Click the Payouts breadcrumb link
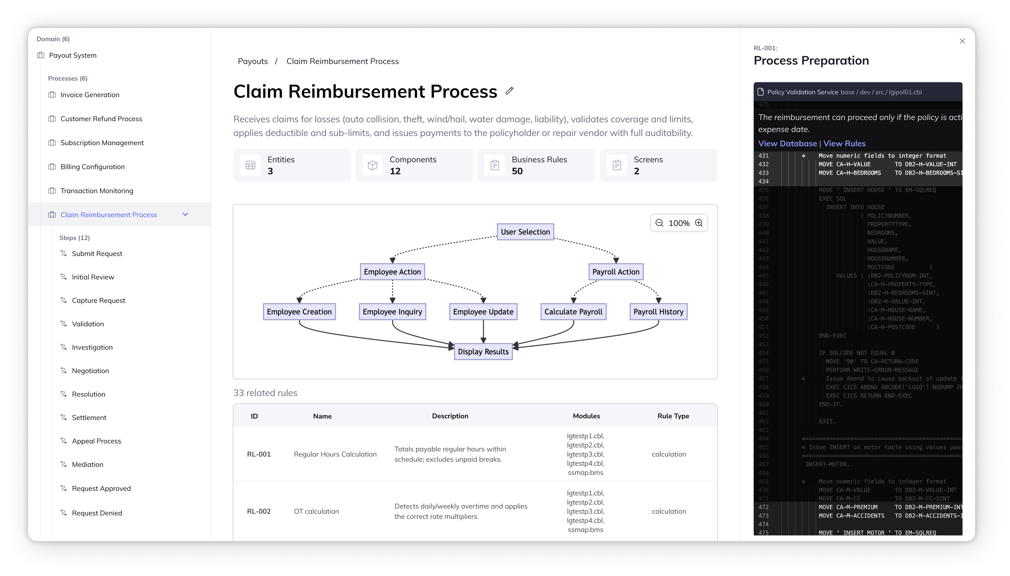 (252, 61)
